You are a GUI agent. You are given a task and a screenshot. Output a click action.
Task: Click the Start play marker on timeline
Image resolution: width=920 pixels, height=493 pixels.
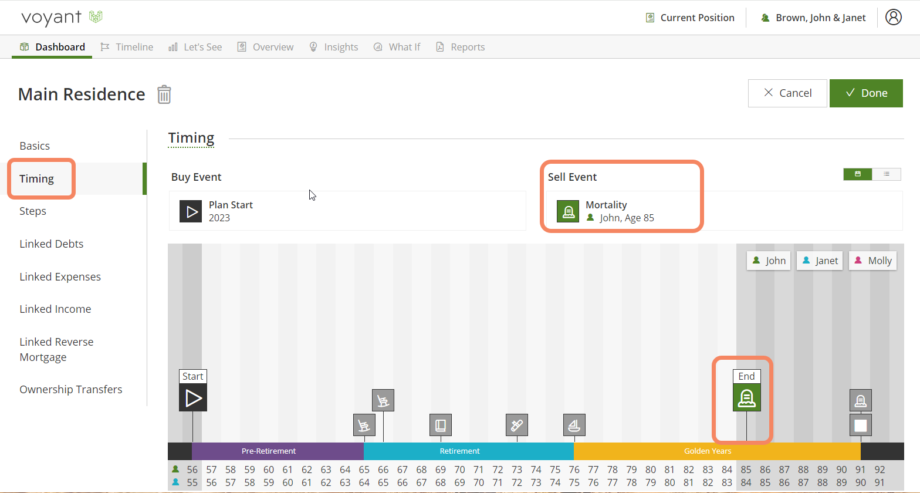coord(193,398)
